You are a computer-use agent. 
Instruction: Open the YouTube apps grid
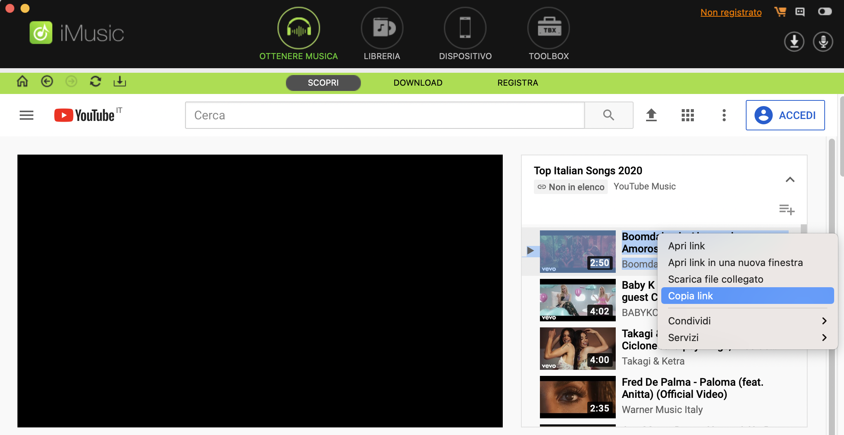coord(688,115)
